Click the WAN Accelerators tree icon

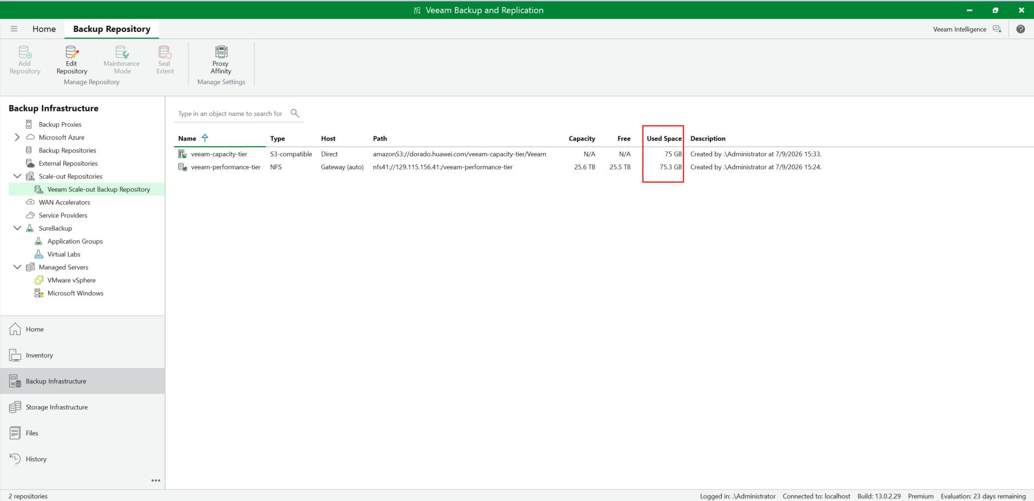[x=30, y=202]
